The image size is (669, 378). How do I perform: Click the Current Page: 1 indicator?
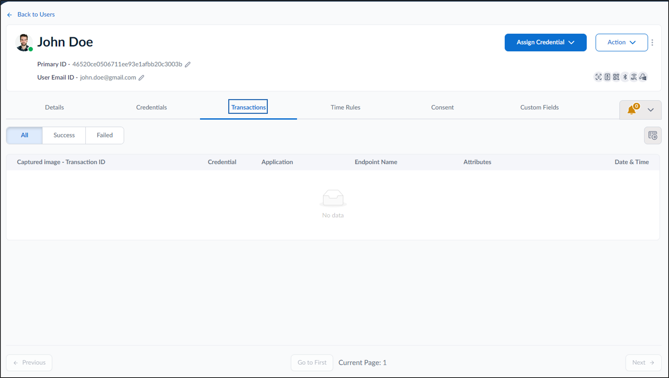tap(362, 363)
